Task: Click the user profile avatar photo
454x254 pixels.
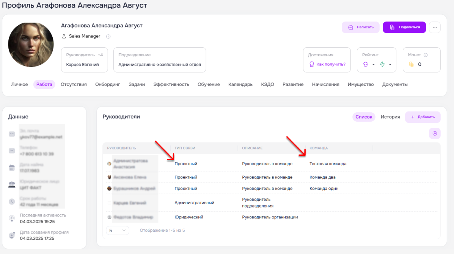Action: [x=31, y=45]
